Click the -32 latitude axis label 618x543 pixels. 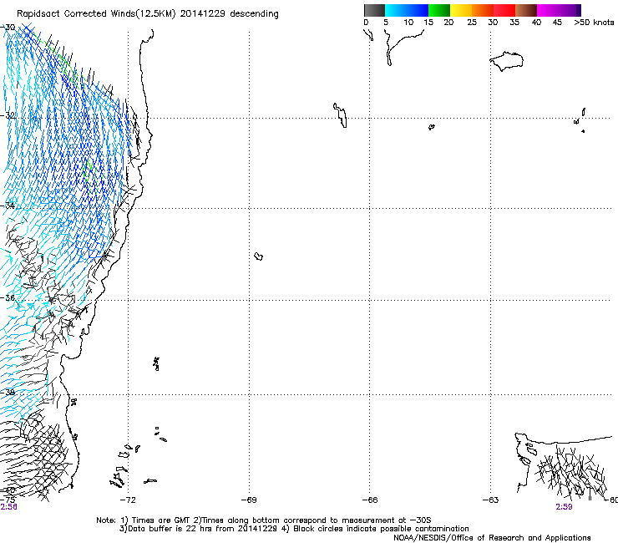tap(8, 115)
